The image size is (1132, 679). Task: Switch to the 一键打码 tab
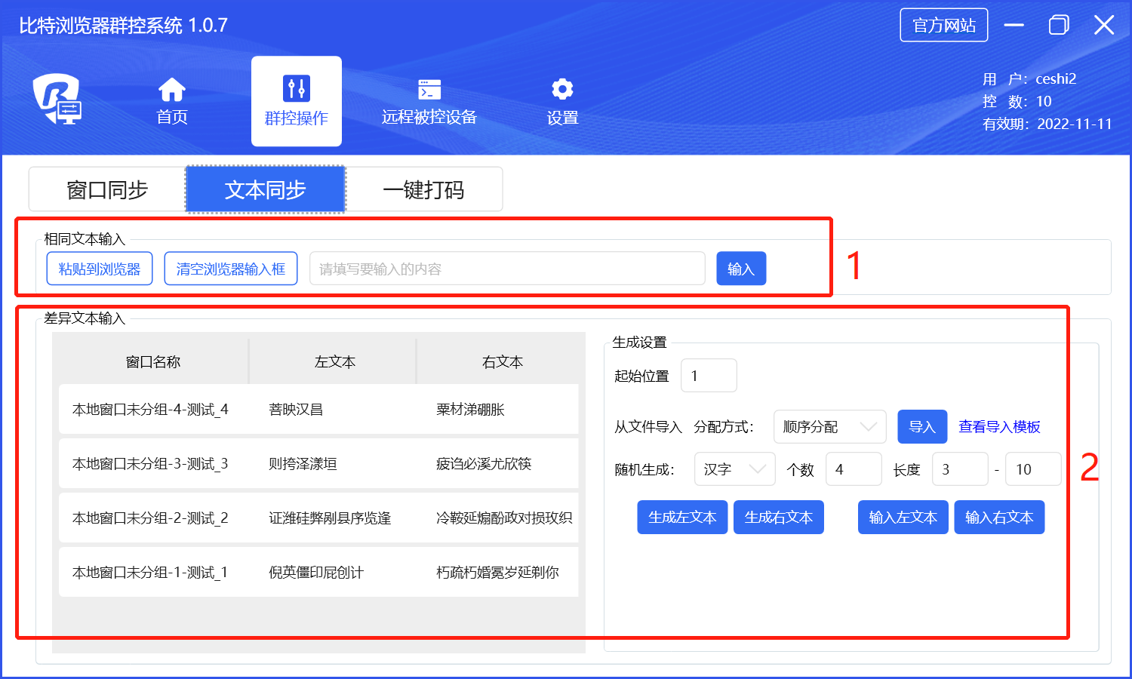(423, 189)
